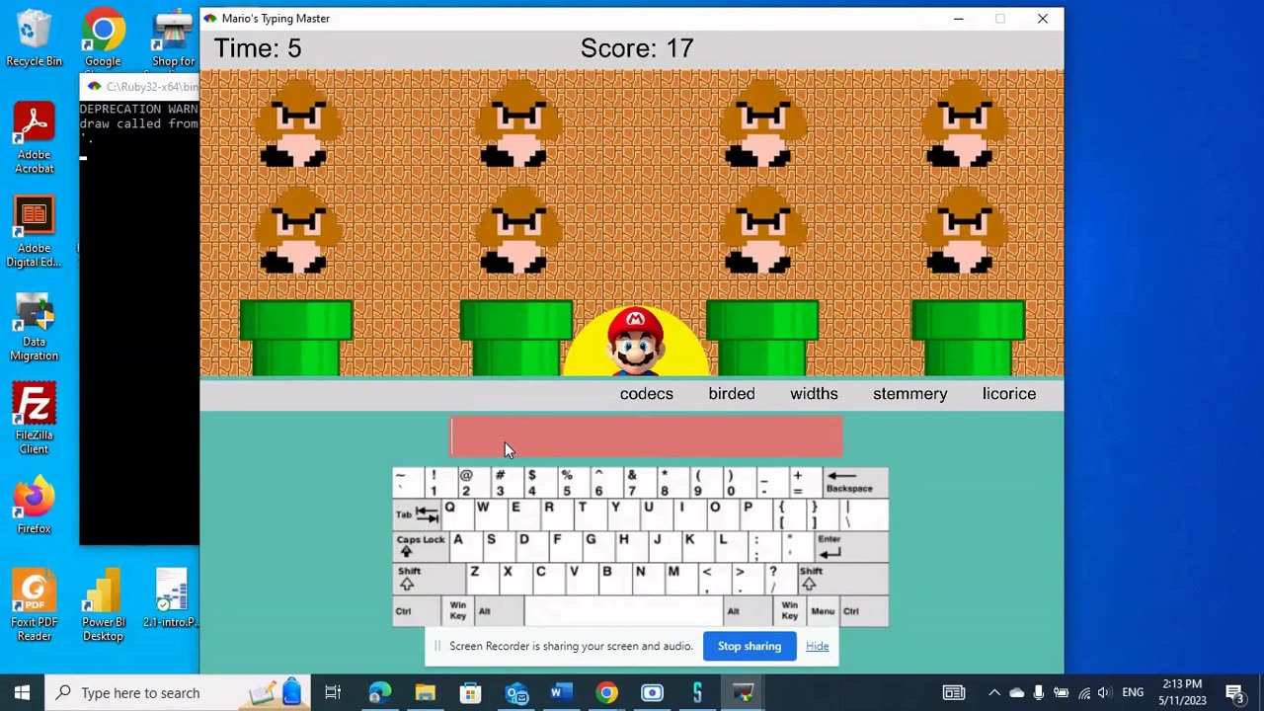Open the screen recorder app in taskbar
This screenshot has height=711, width=1264.
[652, 692]
